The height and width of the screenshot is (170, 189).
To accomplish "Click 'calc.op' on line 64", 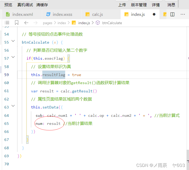I will pos(96,115).
